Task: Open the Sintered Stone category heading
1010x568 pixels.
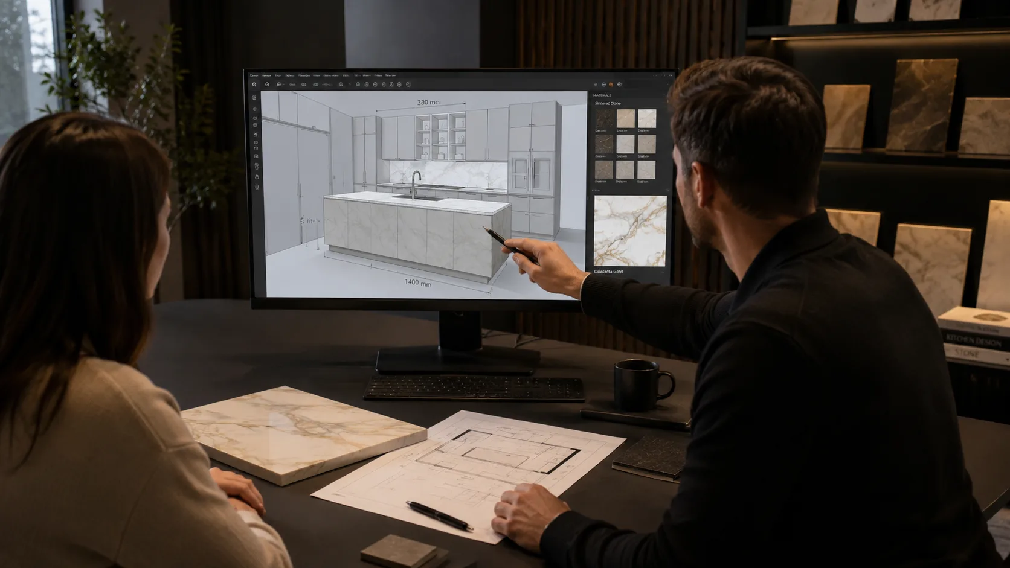Action: point(608,103)
